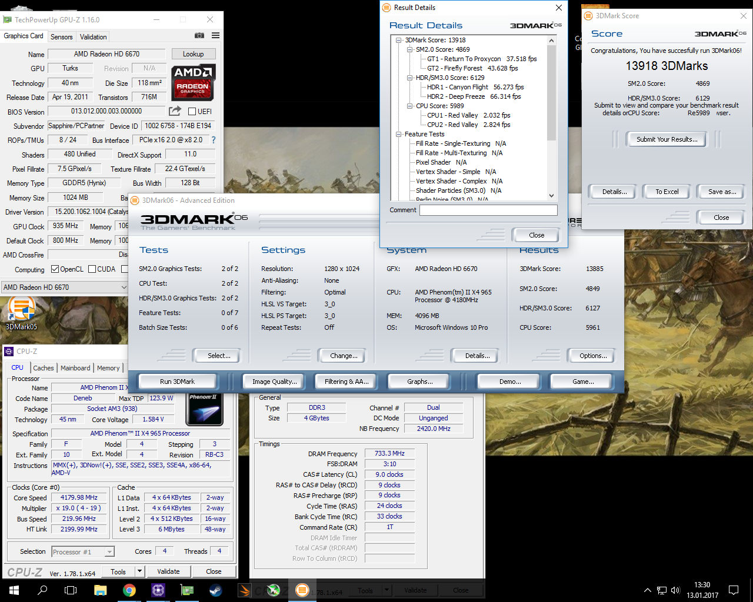Click the Result Details scrollbar up arrow
Viewport: 753px width, 602px height.
[551, 41]
